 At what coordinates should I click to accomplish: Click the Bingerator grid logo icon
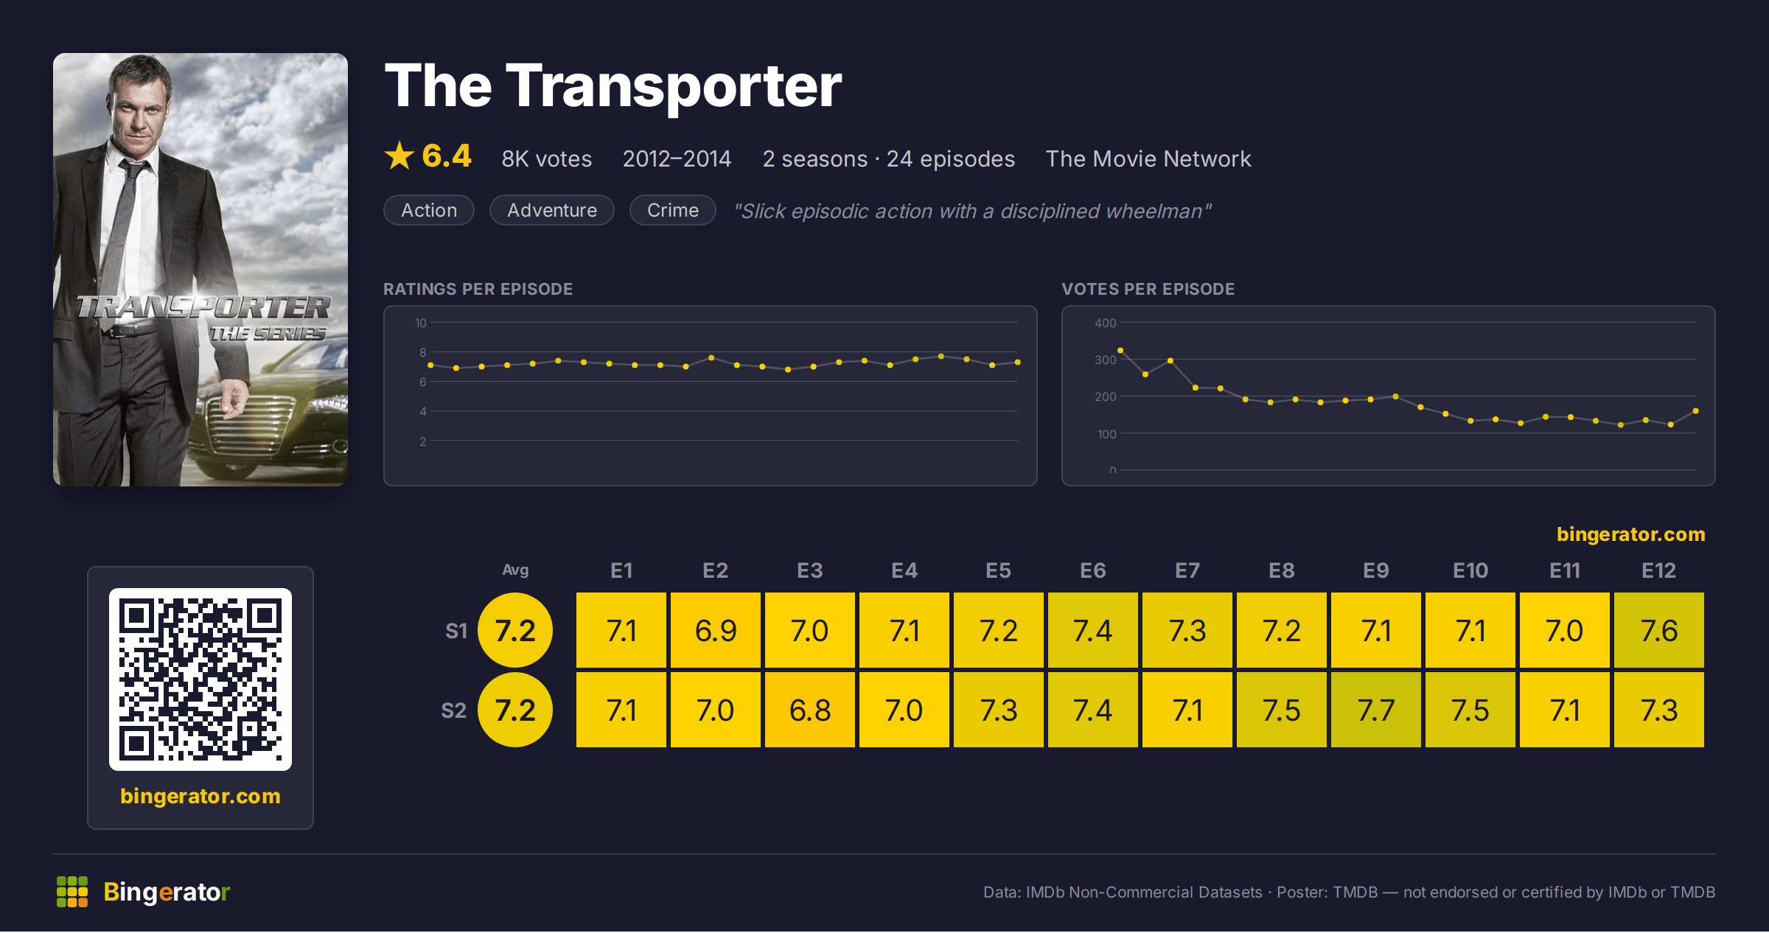coord(72,892)
